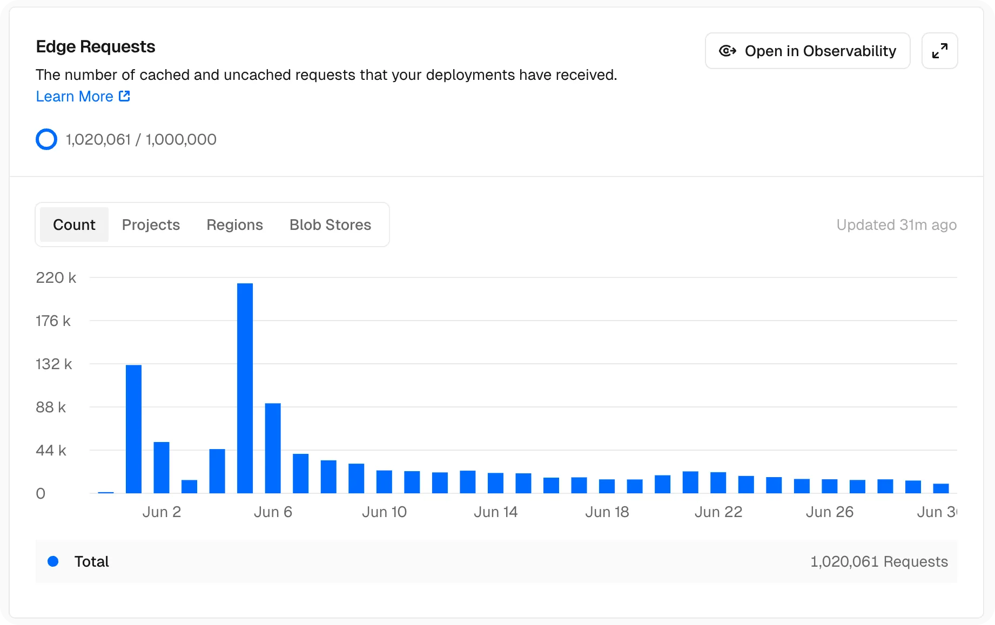Click the Jun 1 bar near 132 k
Screen dimensions: 995x625
pyautogui.click(x=133, y=429)
